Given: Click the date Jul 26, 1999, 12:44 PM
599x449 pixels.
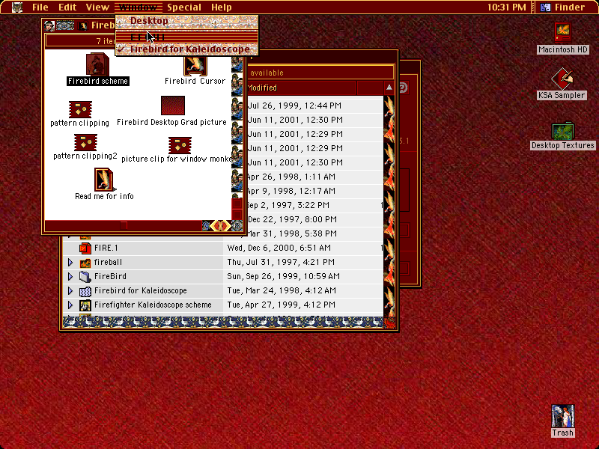Looking at the screenshot, I should (x=294, y=106).
